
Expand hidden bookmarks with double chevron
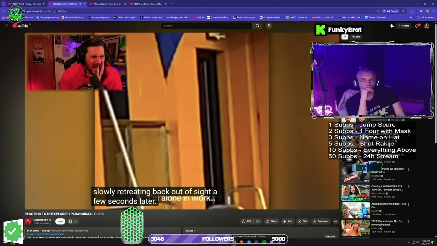pyautogui.click(x=411, y=17)
